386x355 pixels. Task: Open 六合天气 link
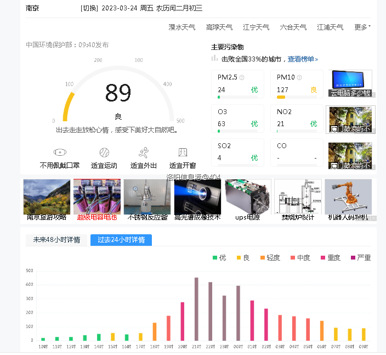(x=293, y=27)
